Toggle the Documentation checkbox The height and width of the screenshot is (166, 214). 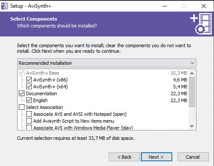[21, 94]
